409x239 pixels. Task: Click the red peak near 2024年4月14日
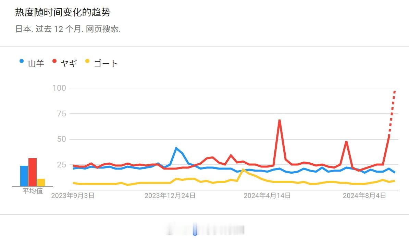pyautogui.click(x=280, y=121)
